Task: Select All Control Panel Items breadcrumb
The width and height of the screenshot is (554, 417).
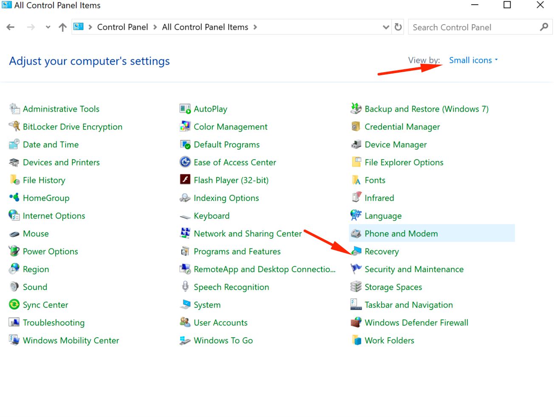Action: click(205, 27)
